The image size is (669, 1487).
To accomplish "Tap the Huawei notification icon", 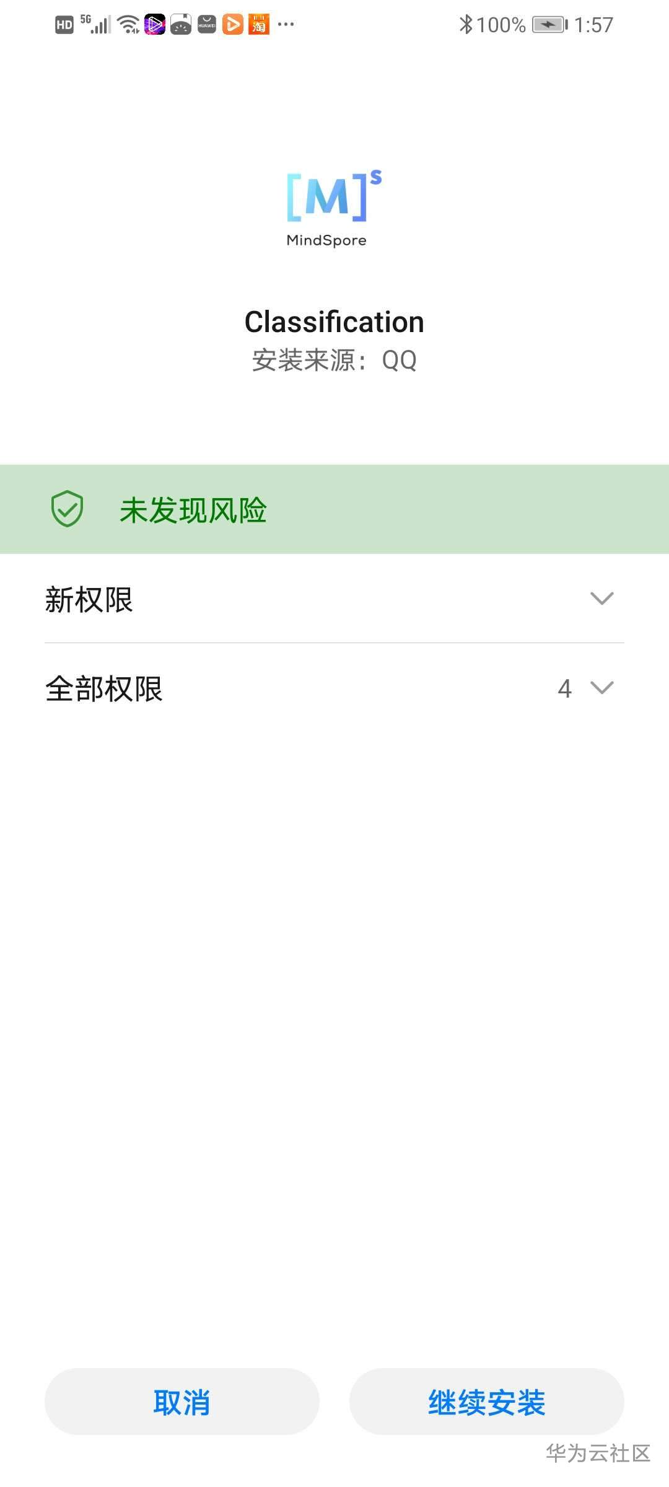I will click(207, 24).
